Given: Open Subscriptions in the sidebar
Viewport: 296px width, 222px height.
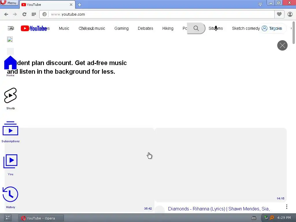Looking at the screenshot, I should tap(10, 132).
